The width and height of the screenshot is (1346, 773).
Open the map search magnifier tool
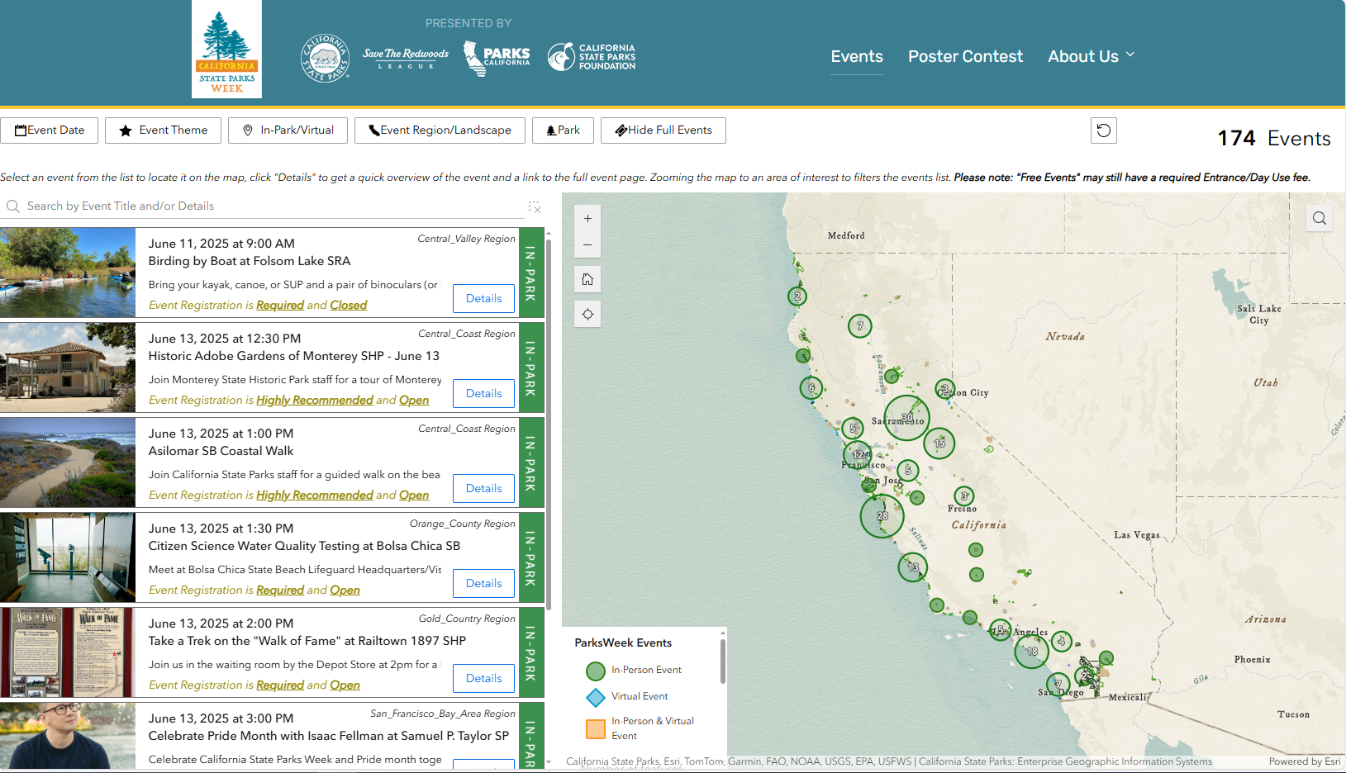(1319, 218)
